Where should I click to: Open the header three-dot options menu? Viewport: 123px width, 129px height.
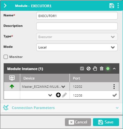click(x=118, y=6)
